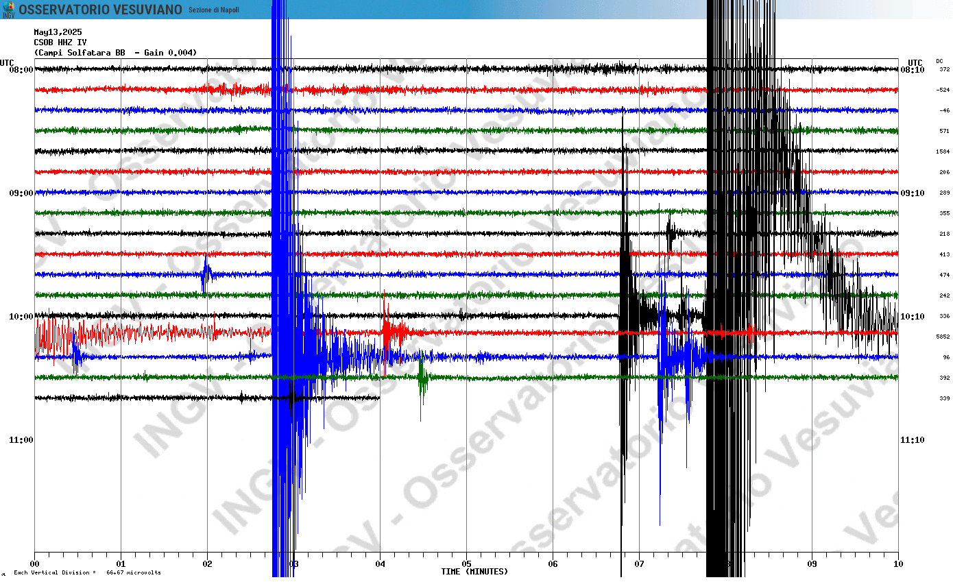The height and width of the screenshot is (582, 953).
Task: Click minute tick label 01 on time axis
Action: pyautogui.click(x=121, y=564)
